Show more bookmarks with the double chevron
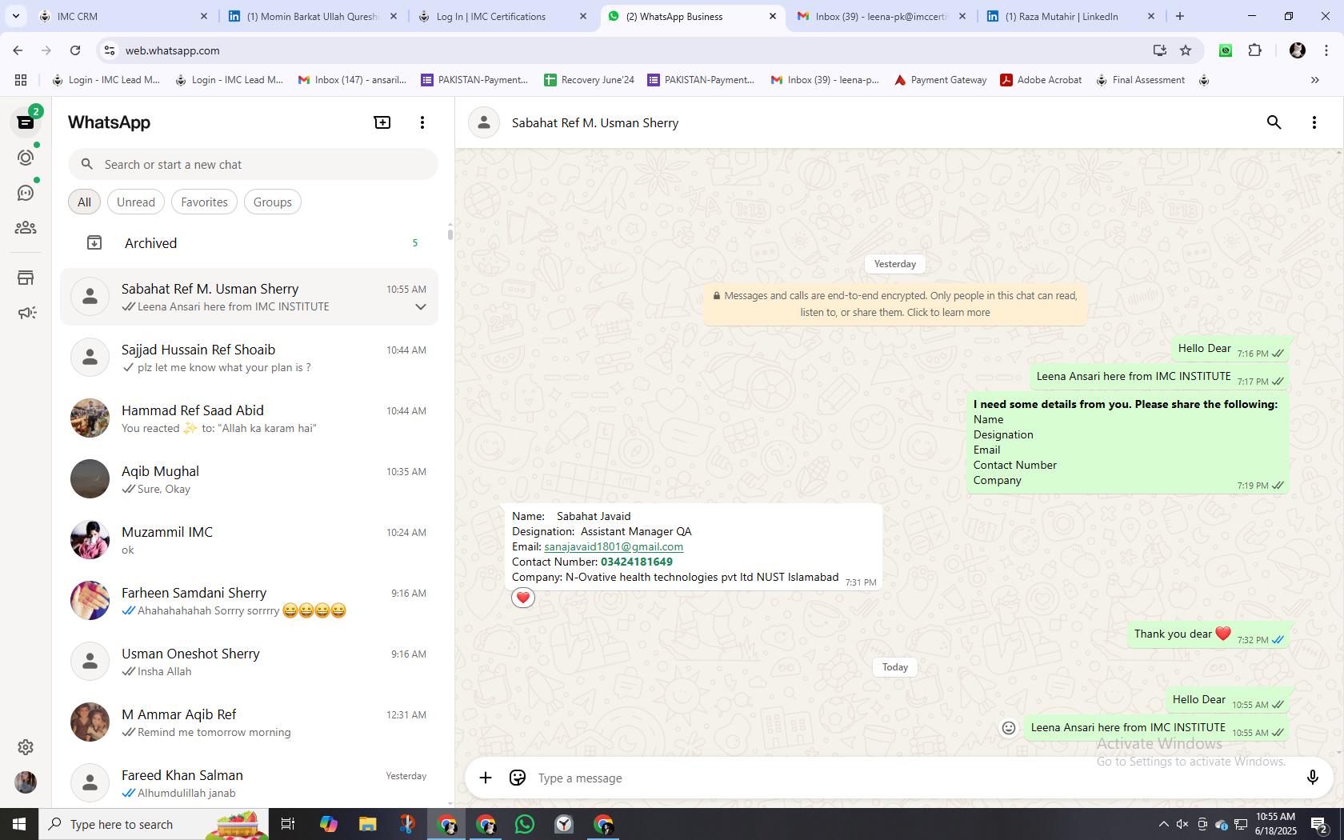The height and width of the screenshot is (840, 1344). click(x=1314, y=80)
